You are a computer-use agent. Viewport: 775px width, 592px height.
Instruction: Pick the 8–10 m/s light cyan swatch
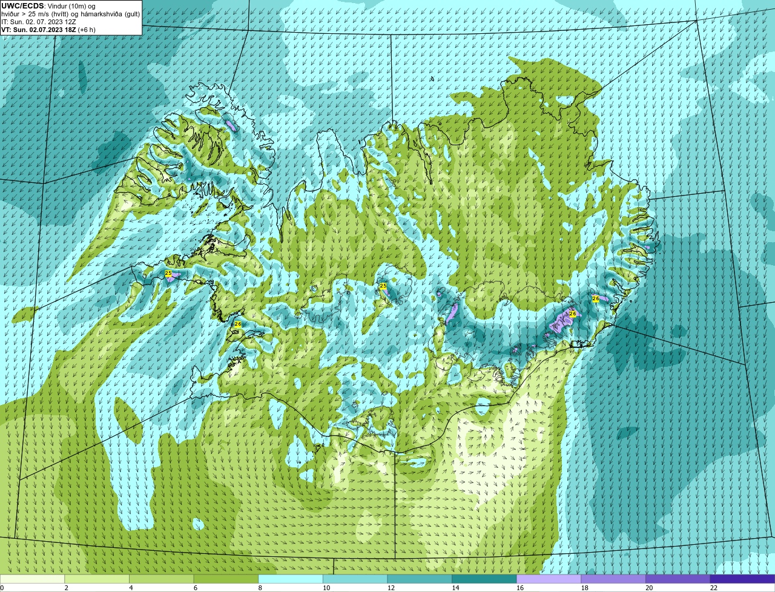(x=291, y=579)
